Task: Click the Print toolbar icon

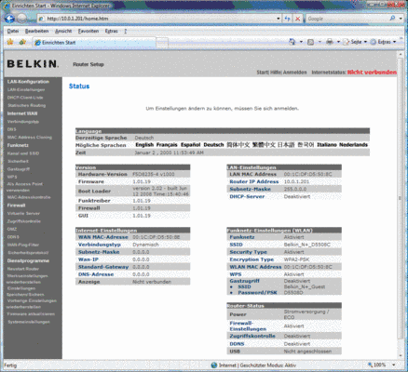Action: 330,42
